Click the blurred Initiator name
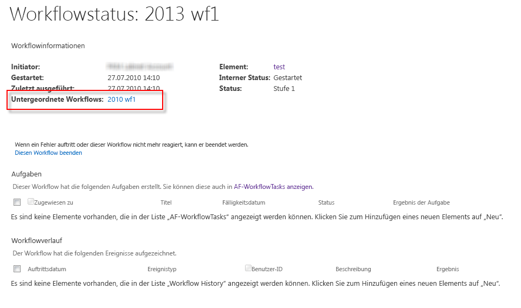Viewport: 521px width, 308px height. coord(140,67)
